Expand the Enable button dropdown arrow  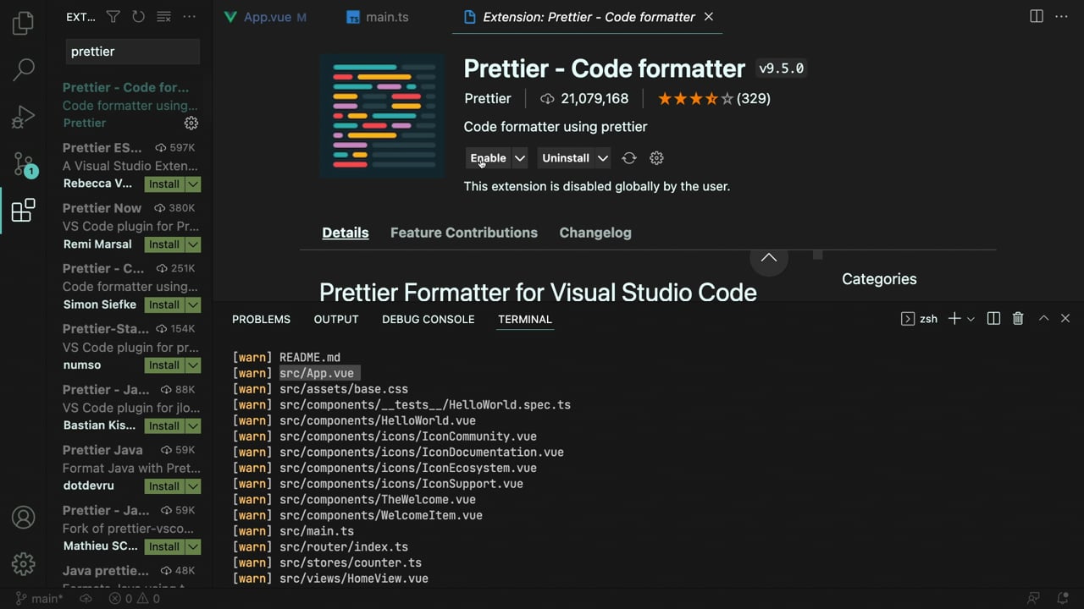pyautogui.click(x=520, y=158)
